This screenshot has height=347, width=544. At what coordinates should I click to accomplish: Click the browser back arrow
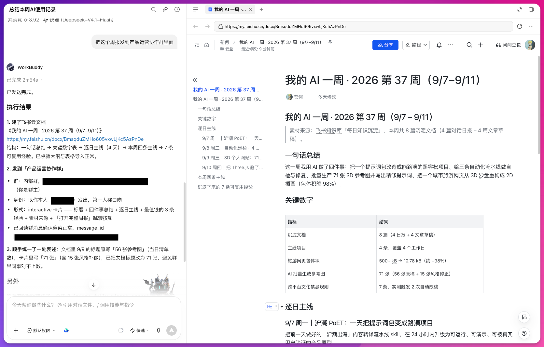coord(196,26)
